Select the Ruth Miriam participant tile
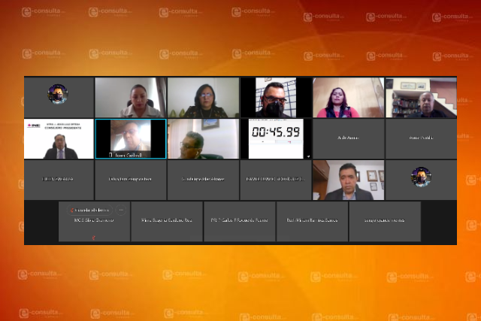The height and width of the screenshot is (321, 481). pos(312,220)
